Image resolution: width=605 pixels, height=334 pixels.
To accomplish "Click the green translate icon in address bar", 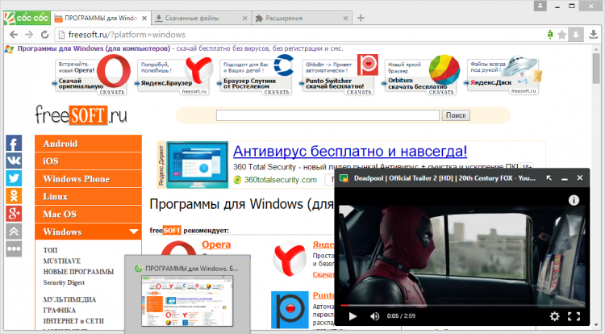I will [550, 35].
